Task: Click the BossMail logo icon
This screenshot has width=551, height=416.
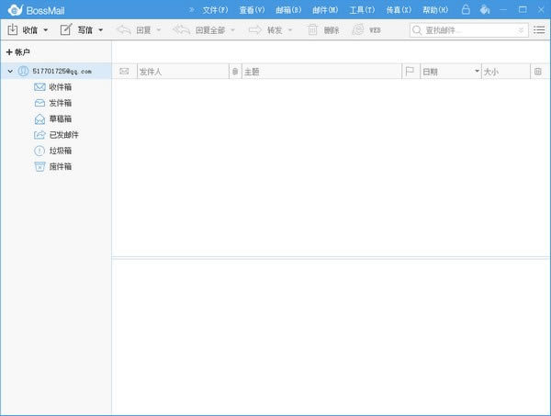Action: (16, 10)
